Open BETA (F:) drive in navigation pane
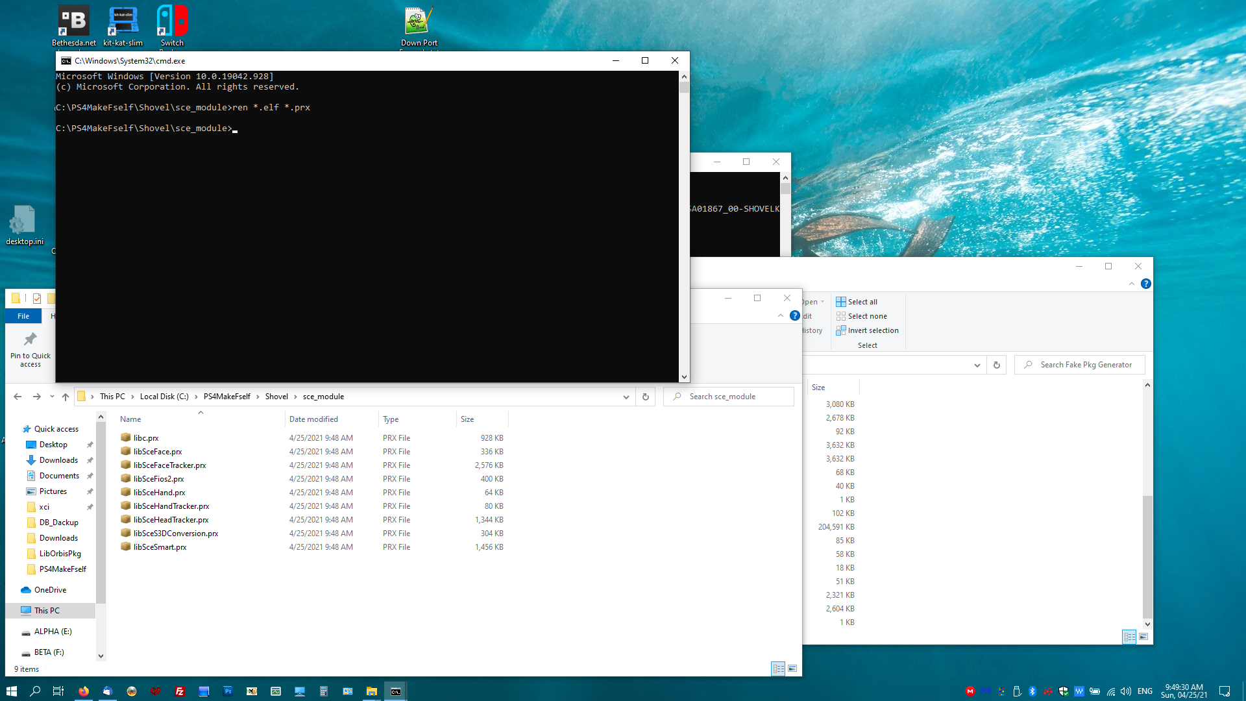This screenshot has height=701, width=1246. click(49, 652)
